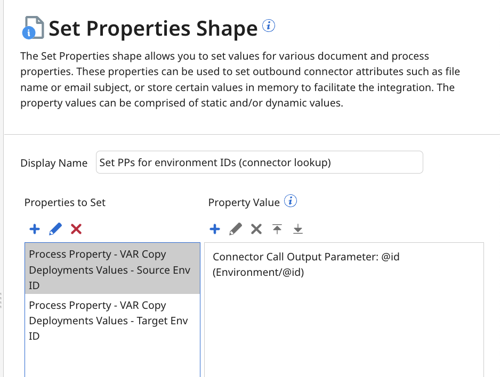This screenshot has width=500, height=377.
Task: Click the Set Properties Shape title text
Action: pos(152,28)
